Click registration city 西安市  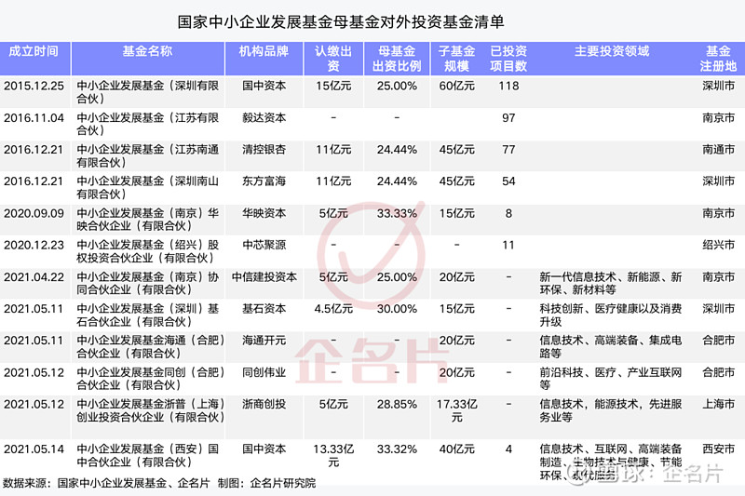(x=718, y=449)
